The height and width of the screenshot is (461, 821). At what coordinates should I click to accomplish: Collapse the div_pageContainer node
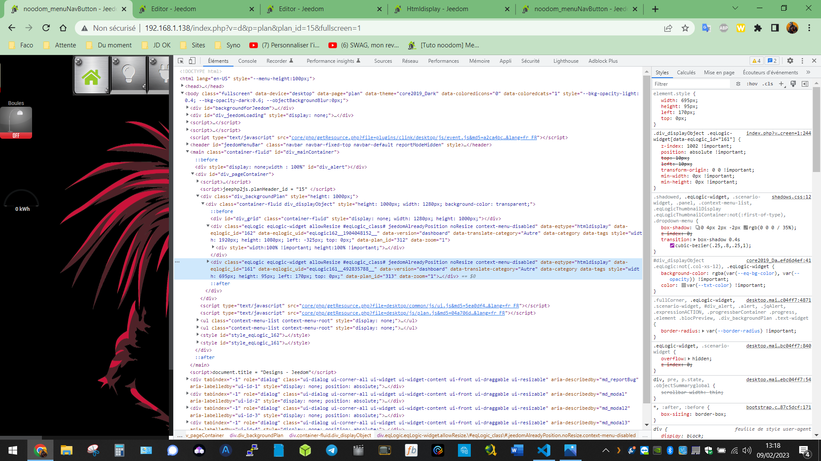tap(192, 174)
